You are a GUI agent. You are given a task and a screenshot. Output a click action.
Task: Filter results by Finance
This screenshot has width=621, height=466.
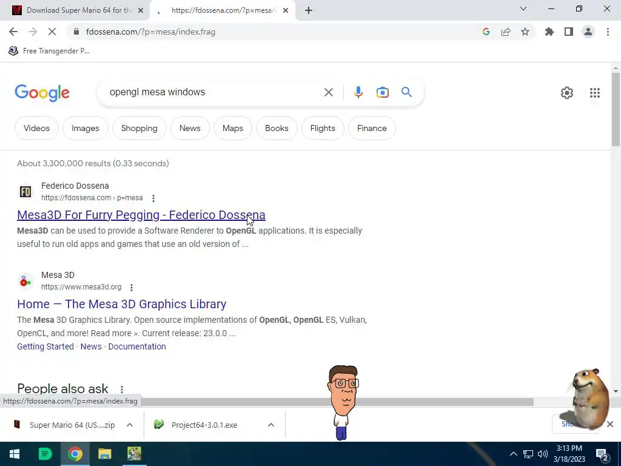click(372, 128)
